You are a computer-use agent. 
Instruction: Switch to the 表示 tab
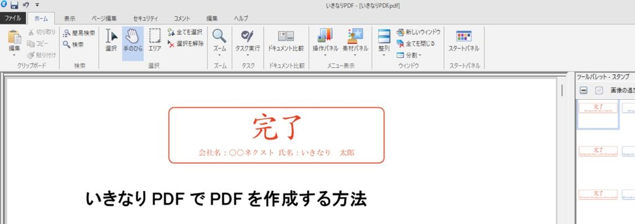[69, 19]
